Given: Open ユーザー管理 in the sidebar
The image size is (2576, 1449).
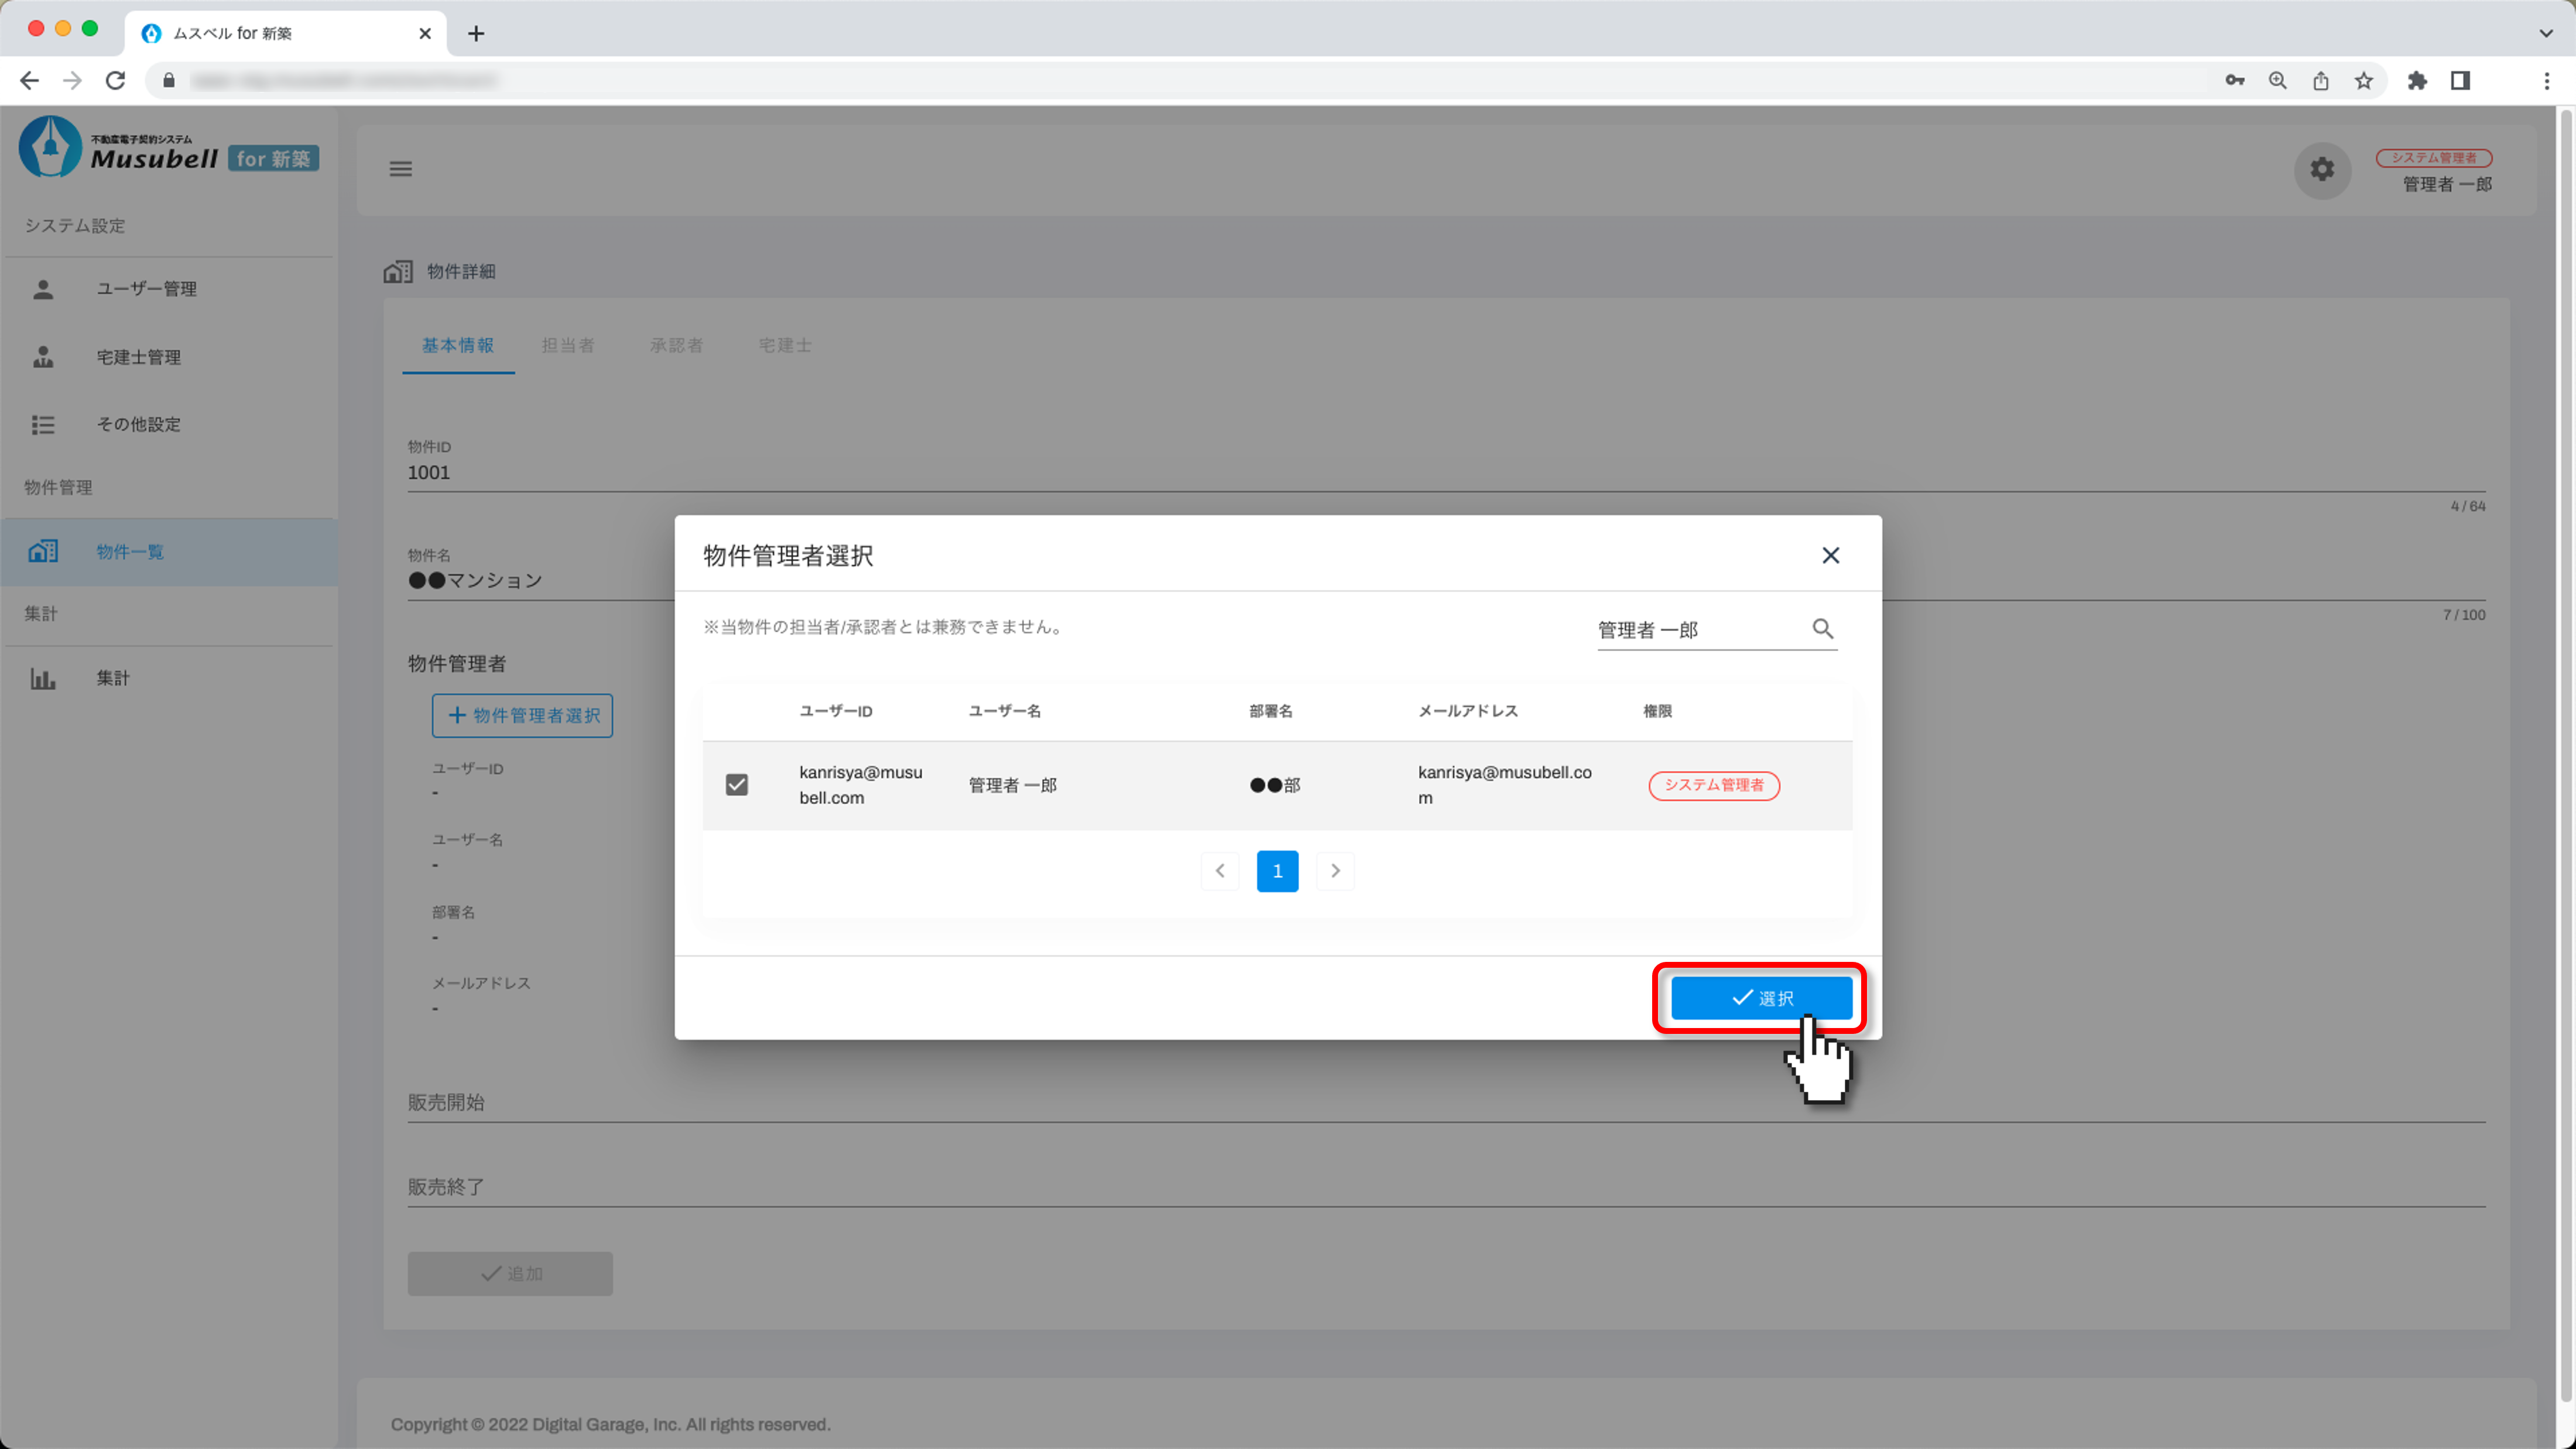Looking at the screenshot, I should coord(146,289).
